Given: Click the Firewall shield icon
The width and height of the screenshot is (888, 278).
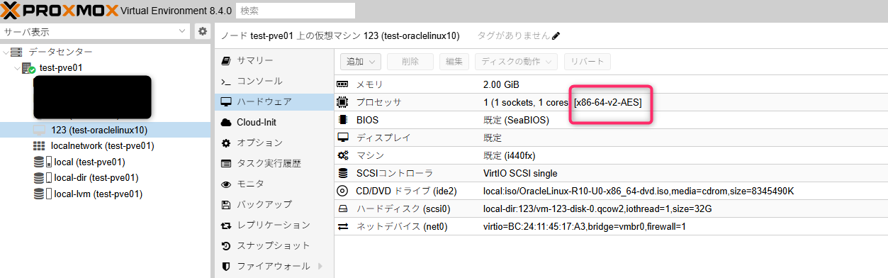Looking at the screenshot, I should coord(226,266).
